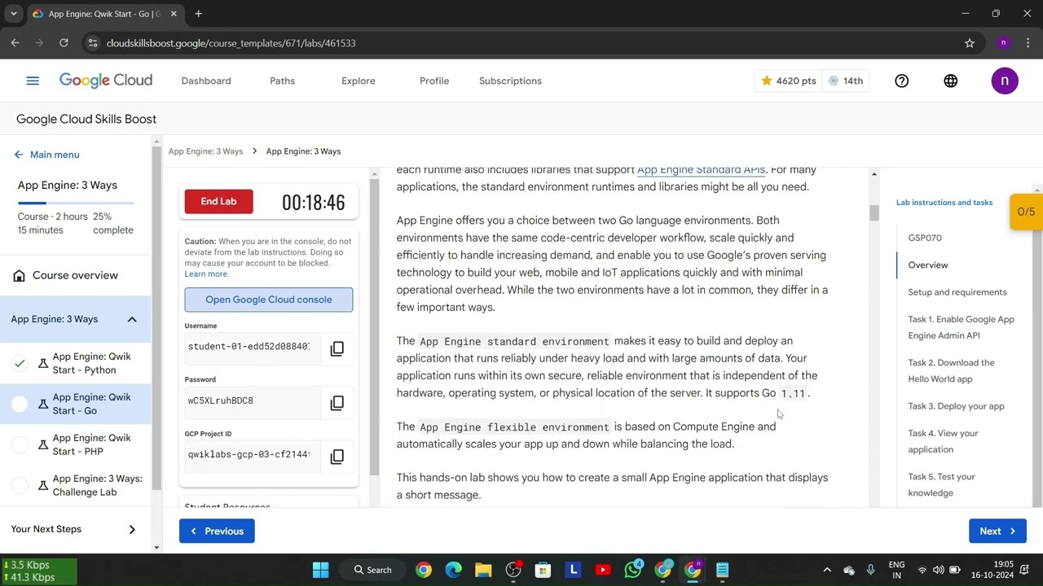The image size is (1043, 586).
Task: Jump to Task 3 Deploy your app
Action: (956, 406)
